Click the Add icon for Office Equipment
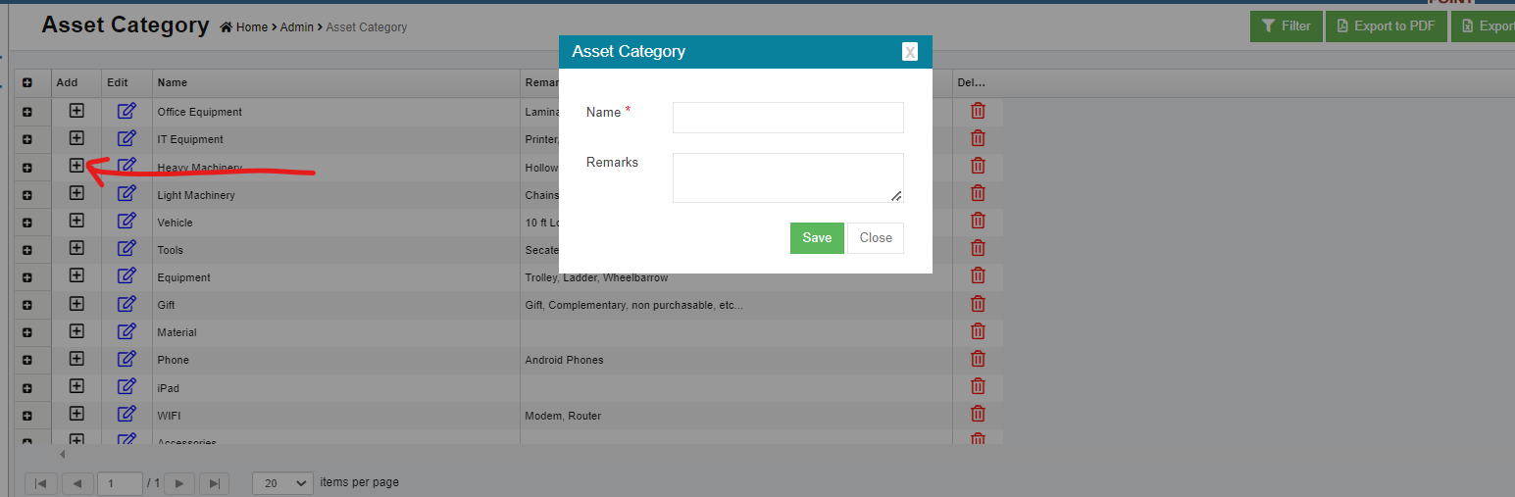The height and width of the screenshot is (497, 1515). click(x=76, y=111)
